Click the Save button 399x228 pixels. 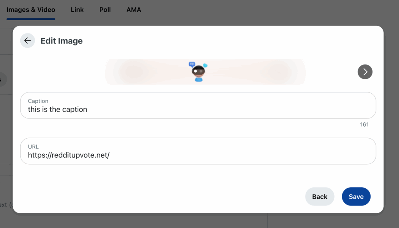[x=356, y=197]
